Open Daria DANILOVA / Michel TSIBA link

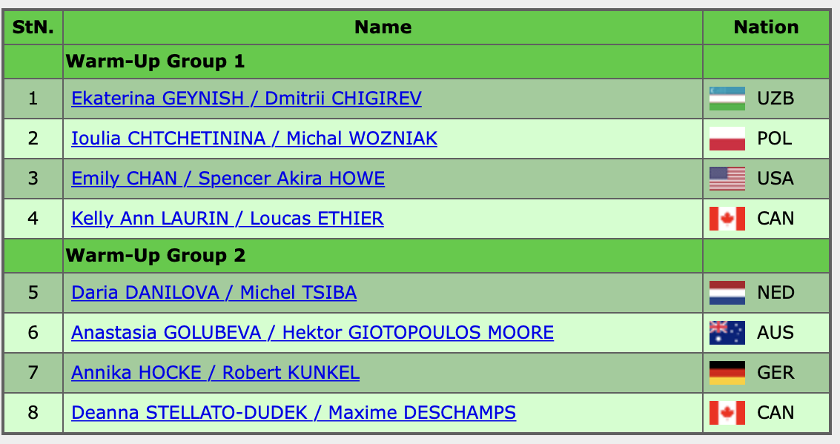(214, 293)
